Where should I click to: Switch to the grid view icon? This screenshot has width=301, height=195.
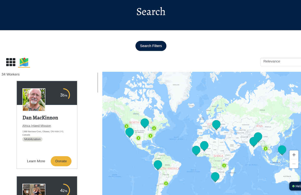tap(11, 62)
